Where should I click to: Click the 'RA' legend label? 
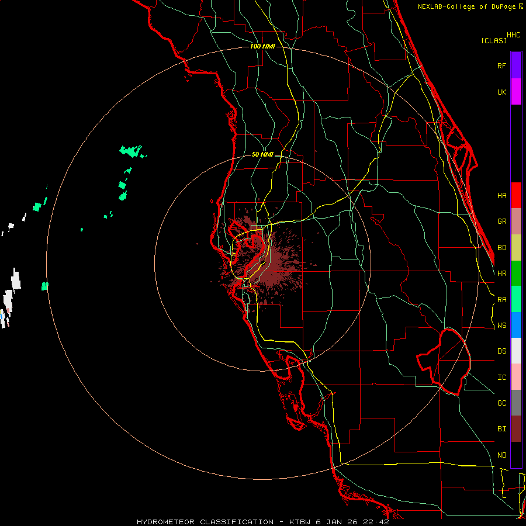pyautogui.click(x=501, y=300)
